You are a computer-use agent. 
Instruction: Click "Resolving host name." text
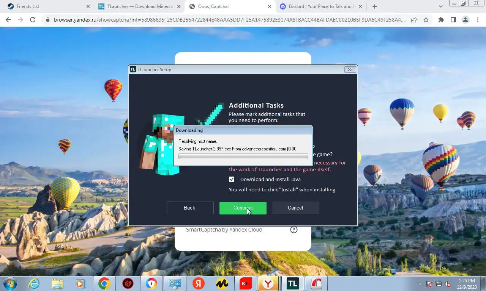[198, 141]
